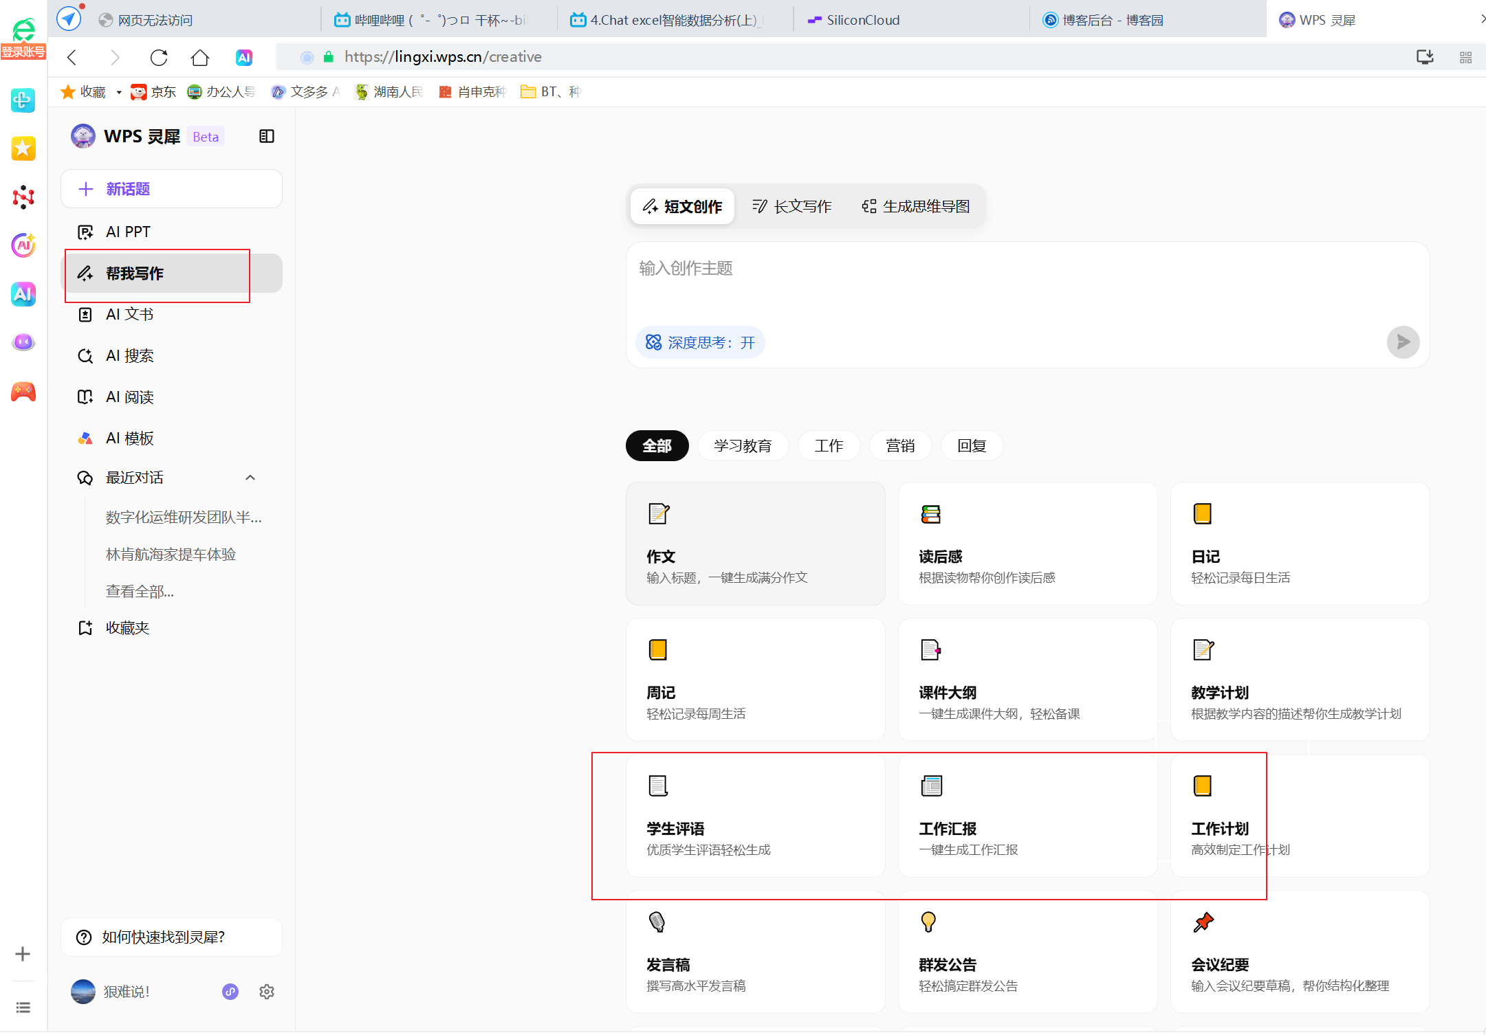Click the send arrow button
This screenshot has height=1035, width=1486.
[x=1403, y=342]
